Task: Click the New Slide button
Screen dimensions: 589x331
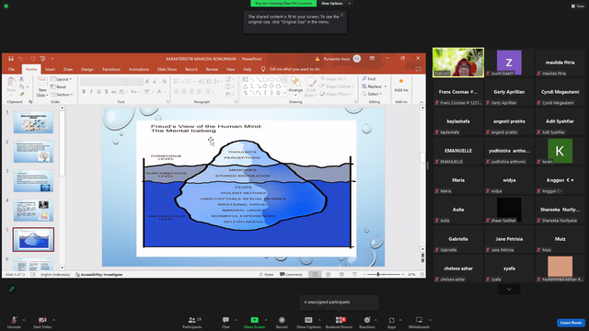Action: tap(42, 87)
